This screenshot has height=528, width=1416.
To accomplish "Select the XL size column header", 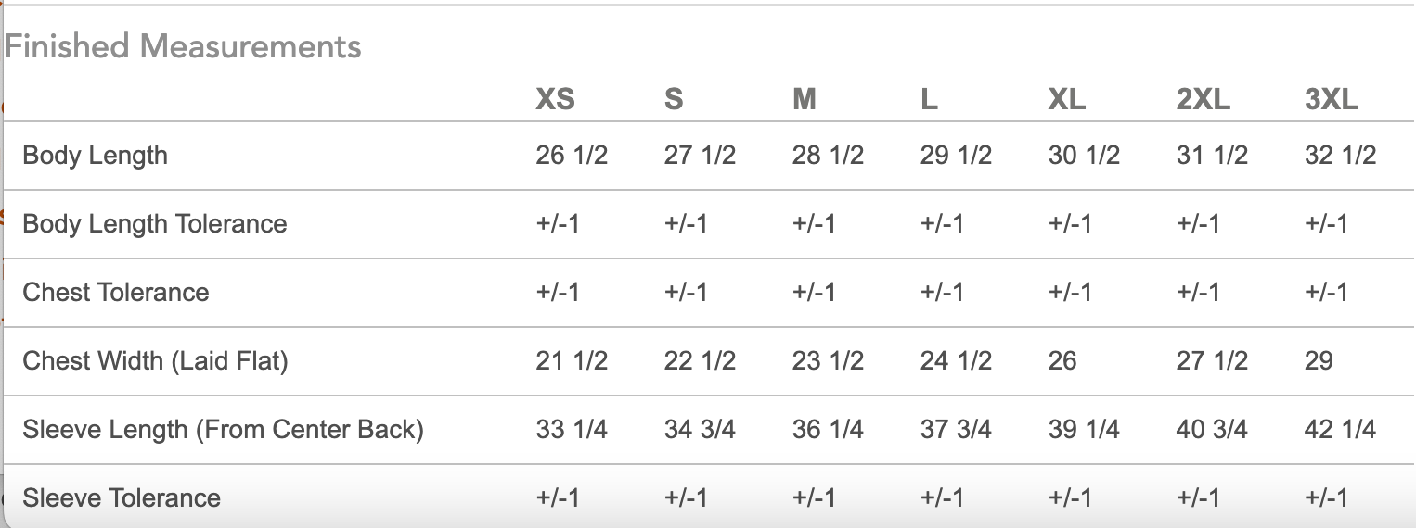I will coord(1067,99).
